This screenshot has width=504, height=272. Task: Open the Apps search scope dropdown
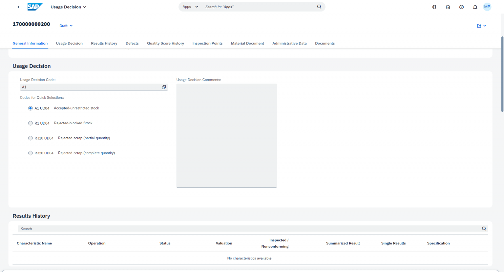pos(196,7)
